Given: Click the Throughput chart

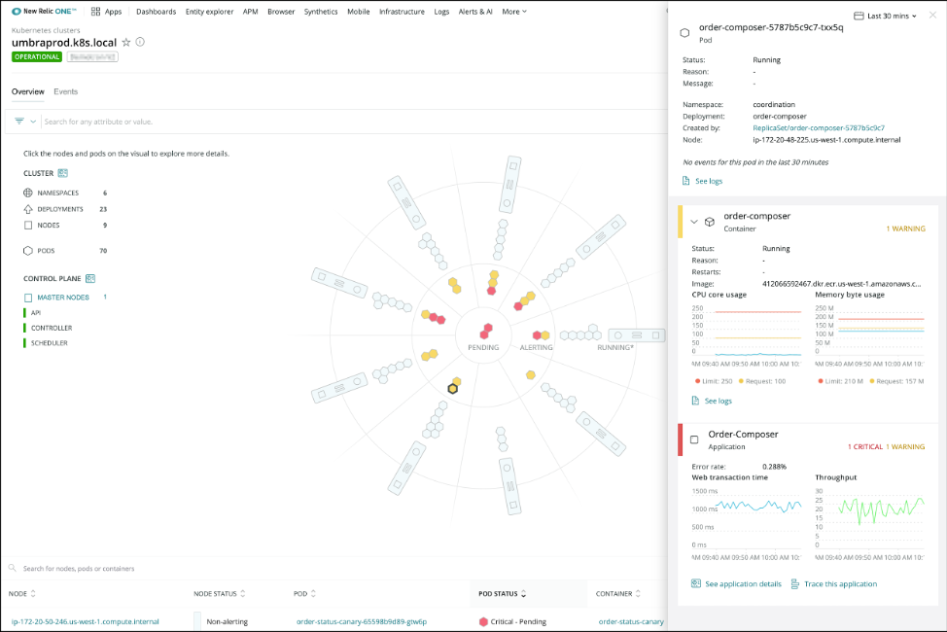Looking at the screenshot, I should 869,523.
